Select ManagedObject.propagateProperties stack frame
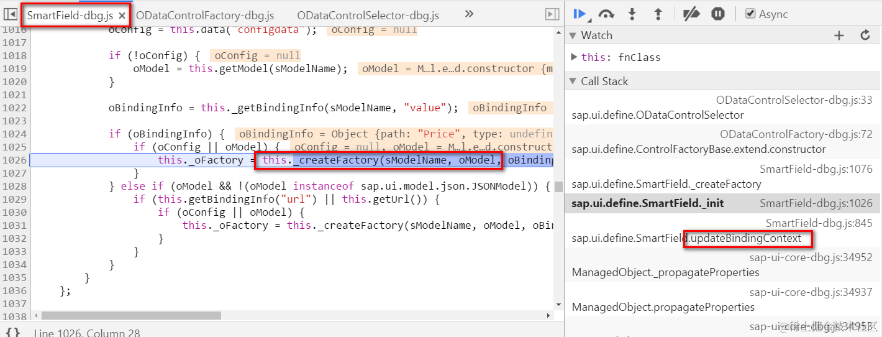The width and height of the screenshot is (882, 337). (x=723, y=300)
